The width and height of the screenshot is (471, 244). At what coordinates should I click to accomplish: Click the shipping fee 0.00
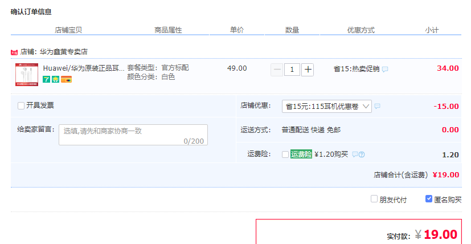point(450,130)
